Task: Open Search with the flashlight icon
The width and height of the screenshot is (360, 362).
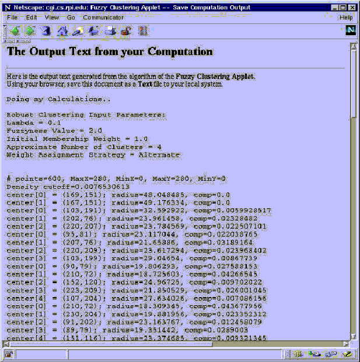Action: 78,31
